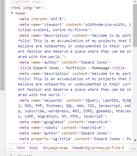Select the meta robots noarchive line

pyautogui.click(x=62, y=128)
